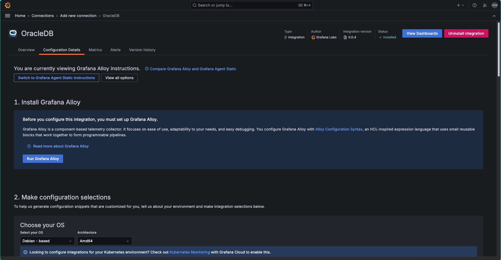Open the Alloy Configuration Syntax link
This screenshot has height=260, width=501.
[339, 129]
